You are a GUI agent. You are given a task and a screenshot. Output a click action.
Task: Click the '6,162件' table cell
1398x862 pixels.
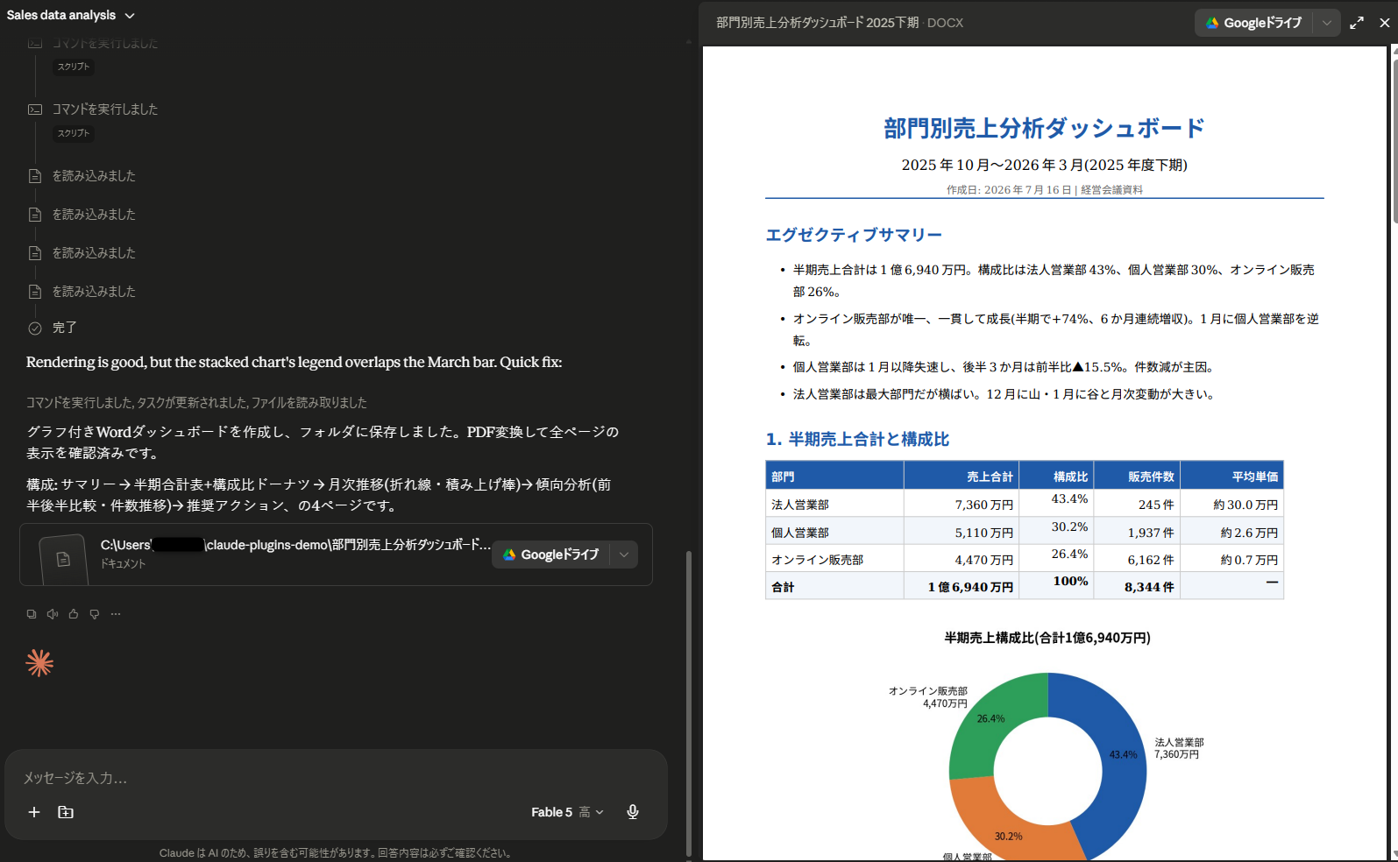(1151, 560)
